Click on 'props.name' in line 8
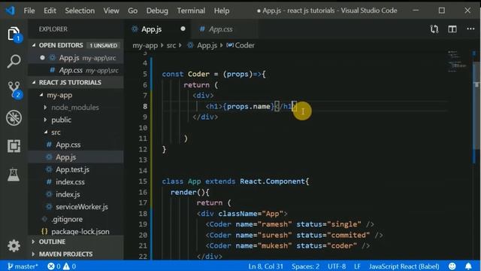 click(x=249, y=106)
